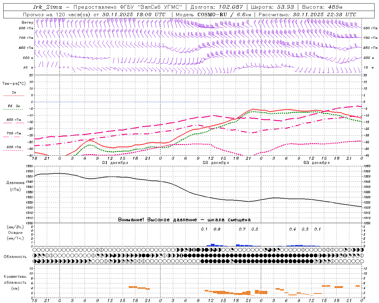Image resolution: width=379 pixels, height=303 pixels.
Task: Click the longitude value 102.087
Action: click(231, 7)
